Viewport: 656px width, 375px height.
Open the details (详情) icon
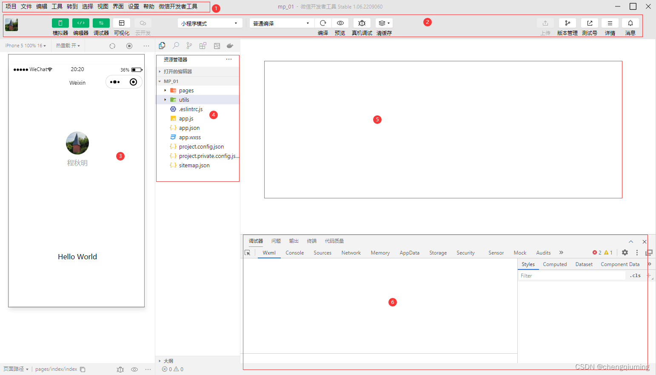(610, 23)
